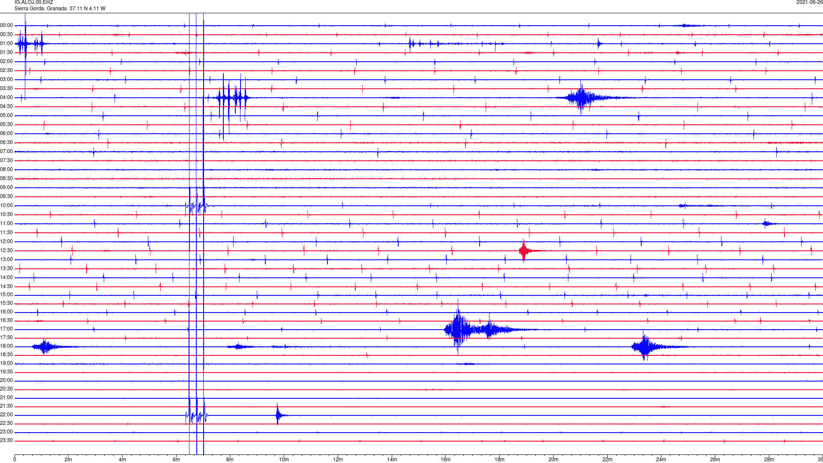Viewport: 823px width, 463px height.
Task: Click the 08:00 time label
Action: (6, 170)
